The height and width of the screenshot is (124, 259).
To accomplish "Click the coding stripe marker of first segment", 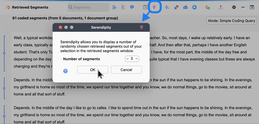I will (x=4, y=53).
